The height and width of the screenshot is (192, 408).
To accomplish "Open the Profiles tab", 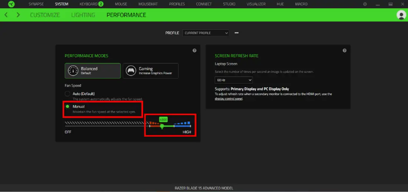I will [x=177, y=4].
